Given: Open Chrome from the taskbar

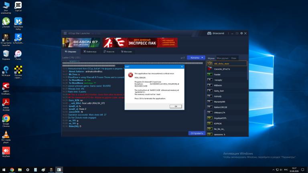Looking at the screenshot, I should point(12,170).
